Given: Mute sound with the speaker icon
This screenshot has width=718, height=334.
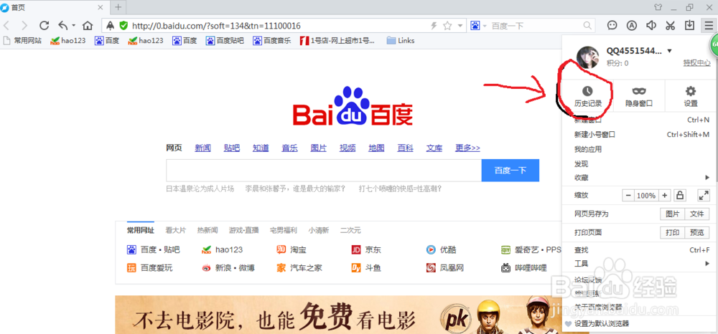Looking at the screenshot, I should point(651,26).
